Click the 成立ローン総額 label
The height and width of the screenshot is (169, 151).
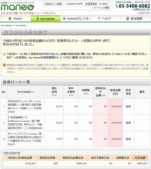coord(54,4)
